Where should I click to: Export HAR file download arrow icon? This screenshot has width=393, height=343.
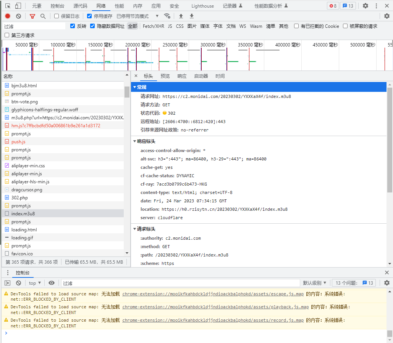pyautogui.click(x=192, y=16)
